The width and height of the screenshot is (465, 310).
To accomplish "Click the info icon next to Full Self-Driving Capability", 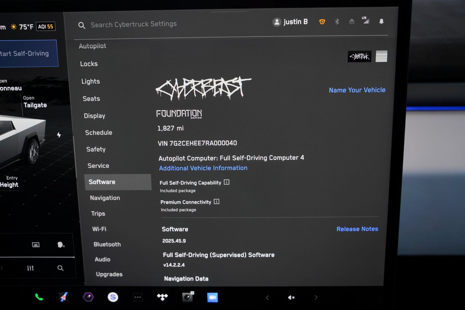I will pos(227,182).
